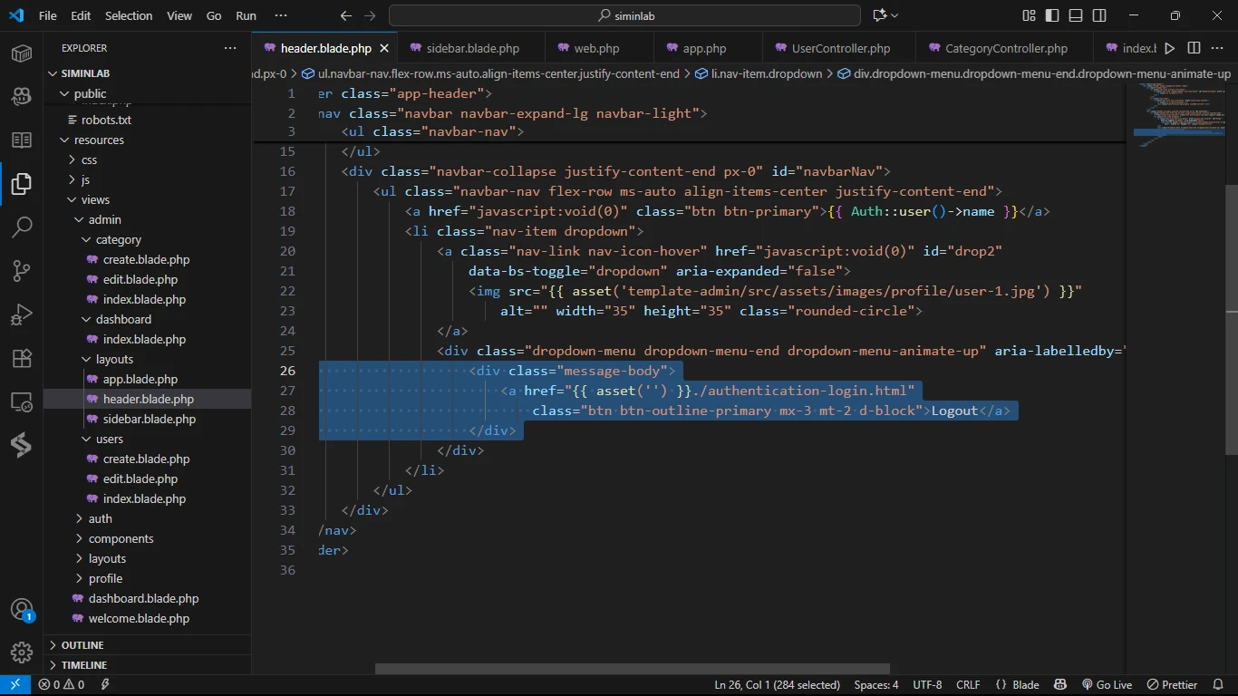Click Go Live in the status bar
The height and width of the screenshot is (696, 1238).
click(x=1107, y=685)
